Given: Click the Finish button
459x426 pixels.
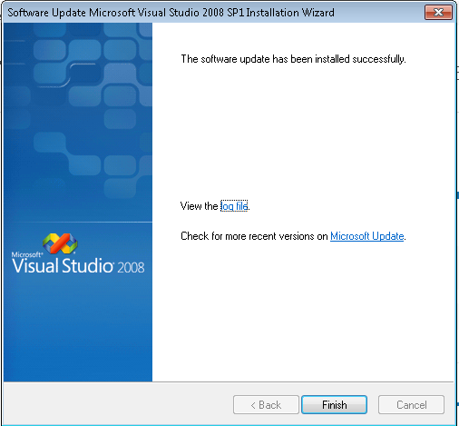Looking at the screenshot, I should pos(334,404).
